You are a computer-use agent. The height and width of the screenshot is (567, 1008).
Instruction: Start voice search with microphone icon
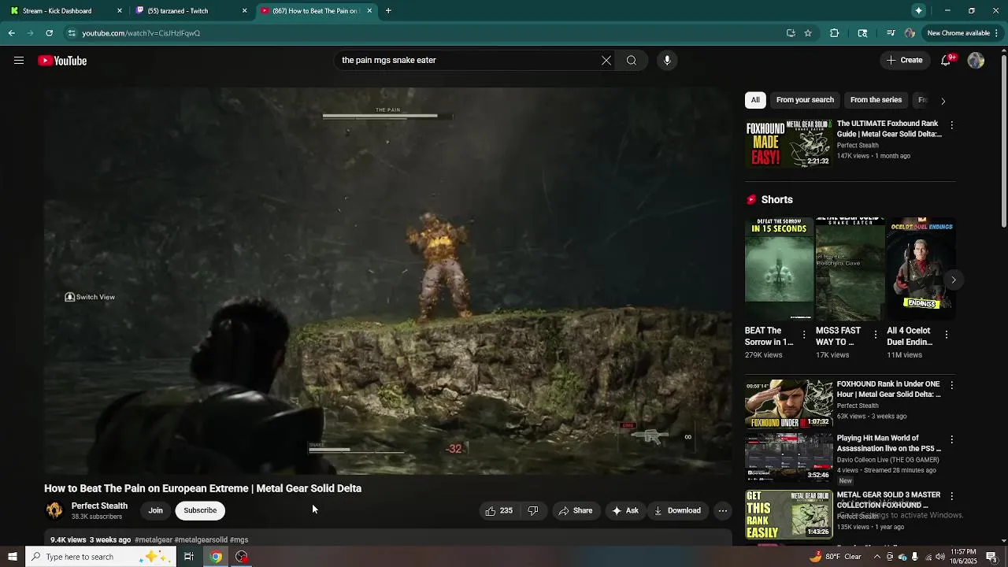pyautogui.click(x=667, y=61)
